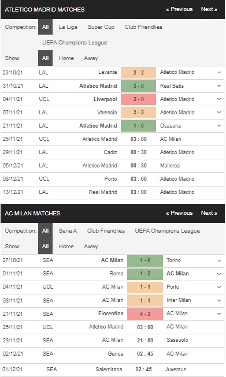Expand the Fiorentina 4-3 AC Milan row
The width and height of the screenshot is (226, 377).
click(x=219, y=313)
